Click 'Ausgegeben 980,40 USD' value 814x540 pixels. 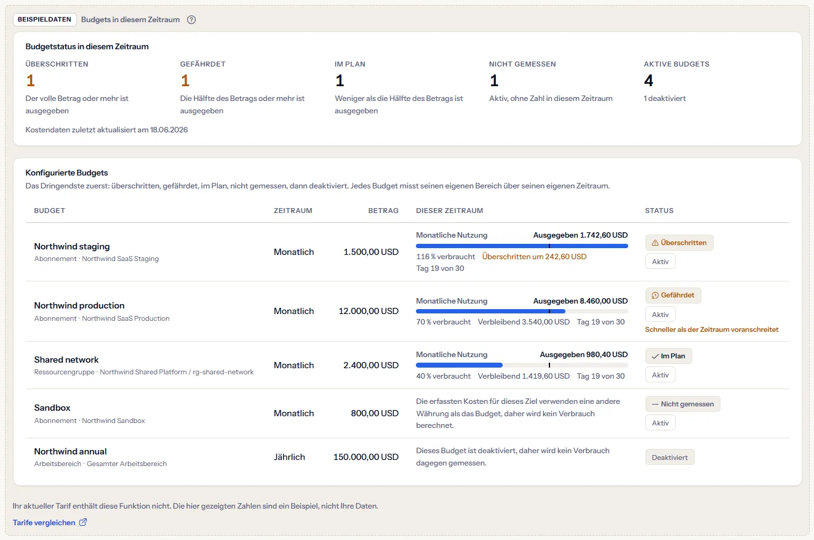pyautogui.click(x=584, y=355)
